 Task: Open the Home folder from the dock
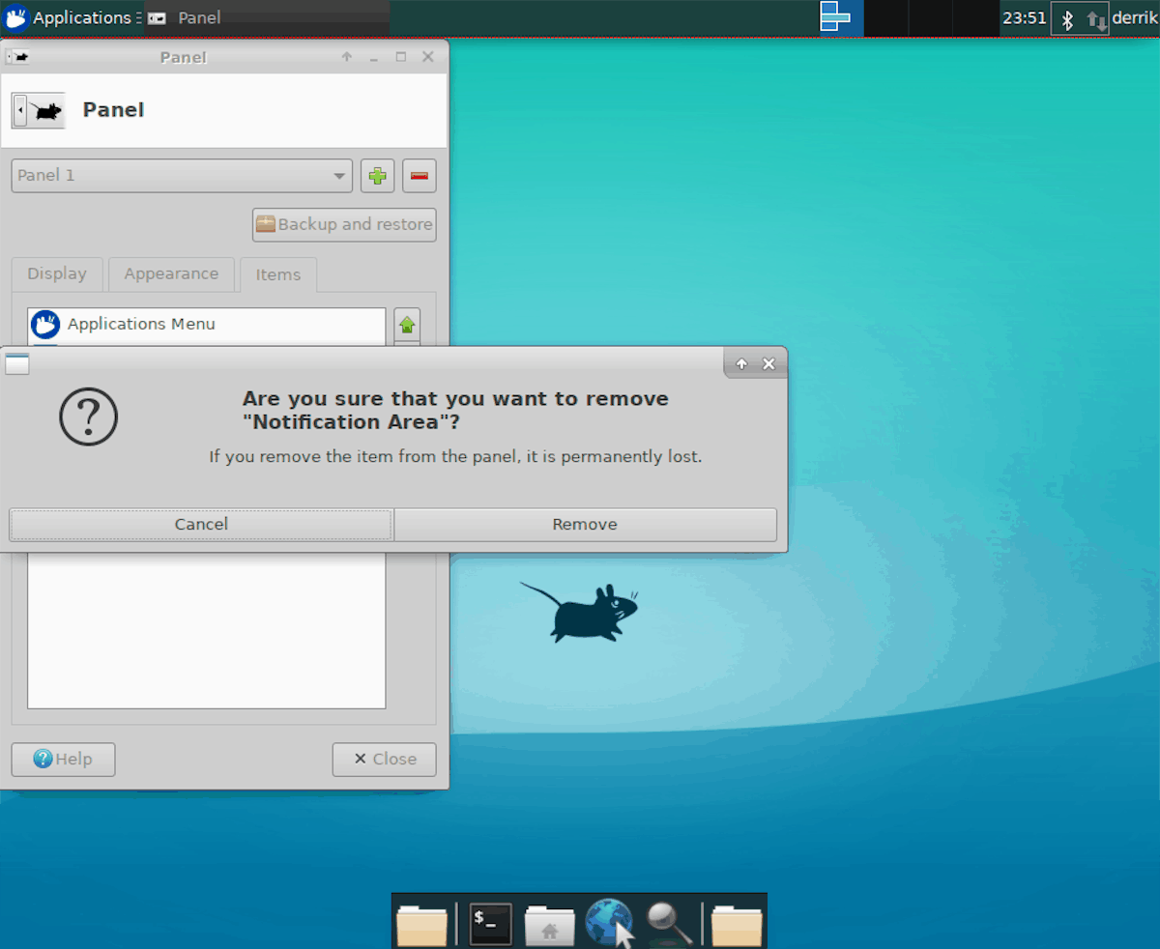click(x=549, y=924)
